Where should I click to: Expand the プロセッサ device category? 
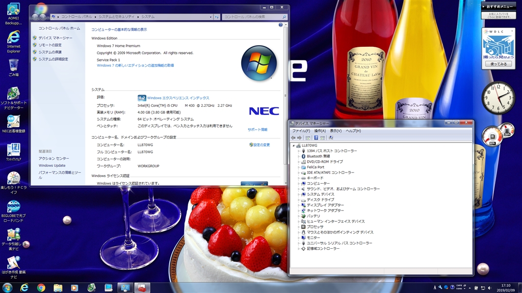[x=299, y=227]
